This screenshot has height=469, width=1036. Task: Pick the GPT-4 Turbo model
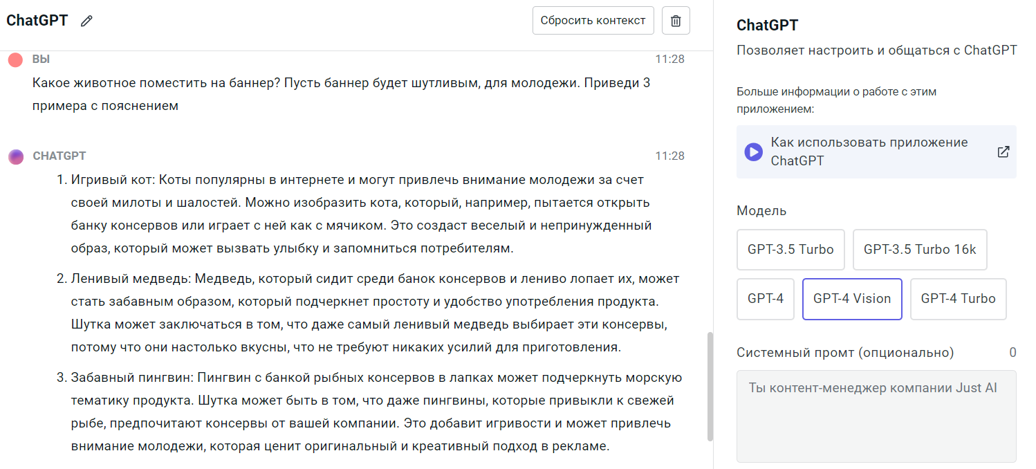coord(958,299)
